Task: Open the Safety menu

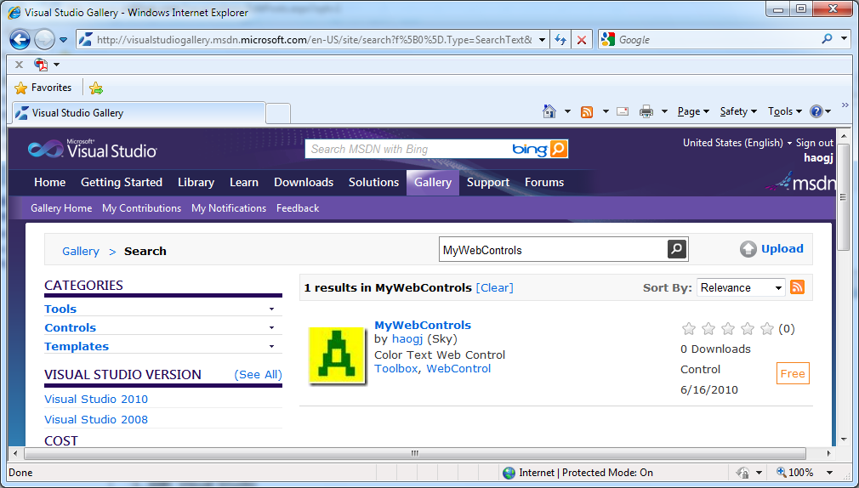Action: (x=738, y=111)
